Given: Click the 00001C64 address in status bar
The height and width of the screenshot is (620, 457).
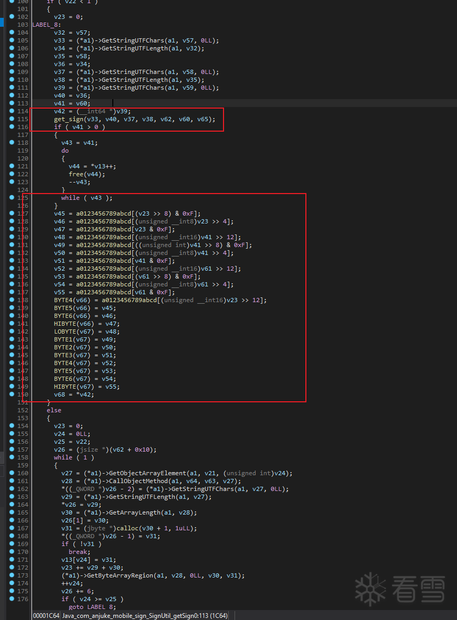Looking at the screenshot, I should coord(46,615).
